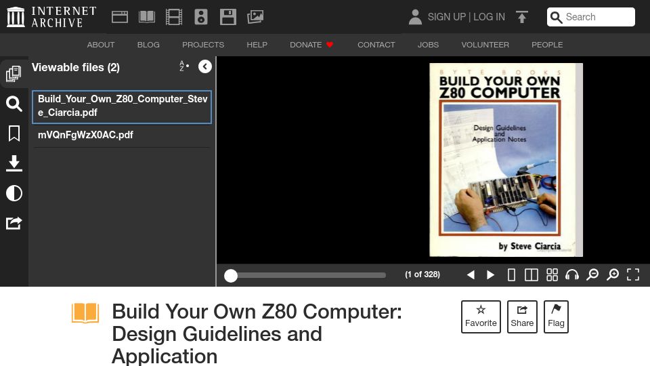Open the HELP menu item
650x366 pixels.
[257, 45]
